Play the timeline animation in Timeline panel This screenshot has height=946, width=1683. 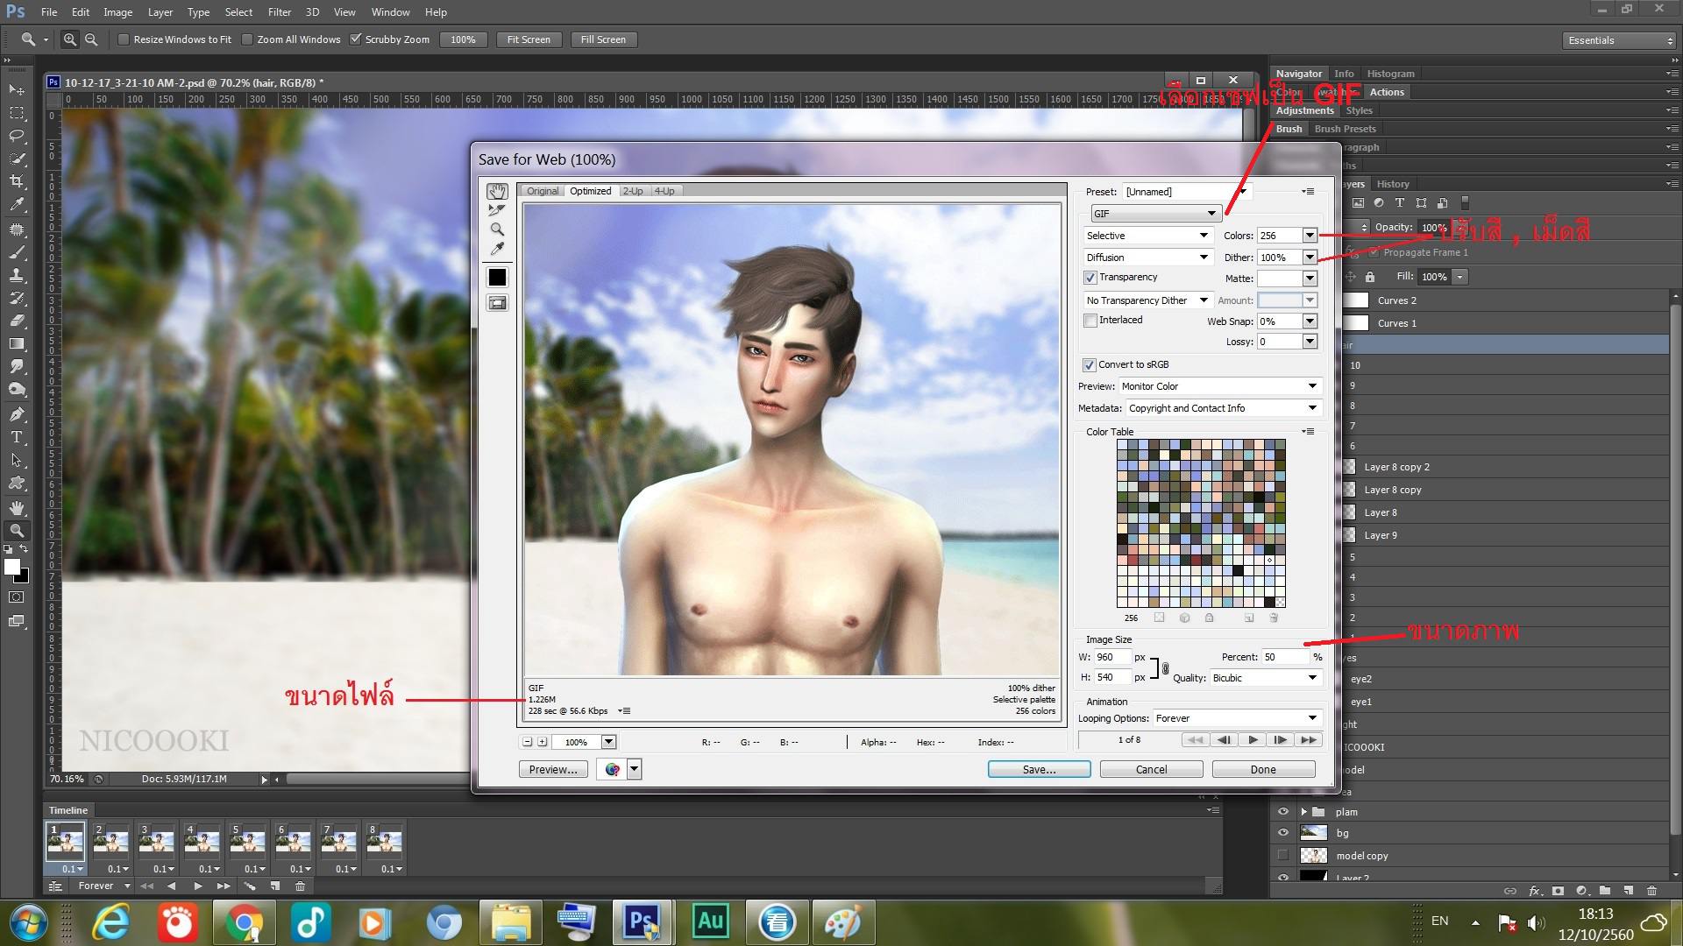[x=197, y=886]
